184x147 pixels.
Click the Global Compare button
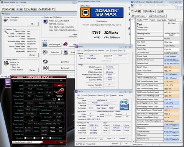[x=139, y=16]
